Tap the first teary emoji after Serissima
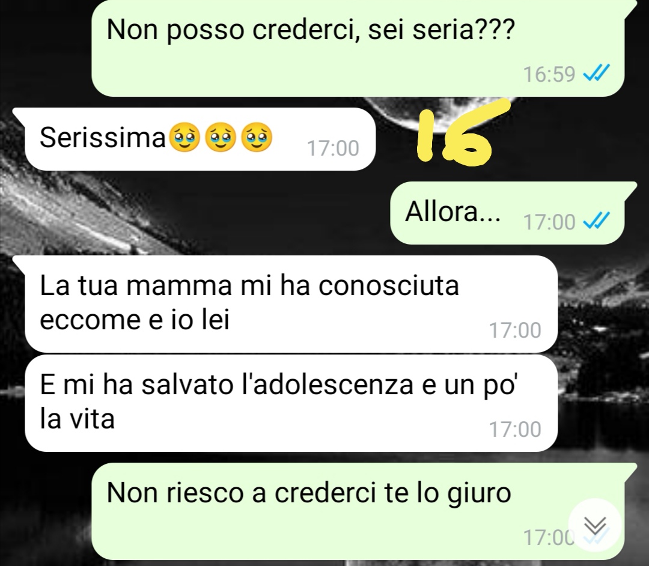 pyautogui.click(x=184, y=137)
